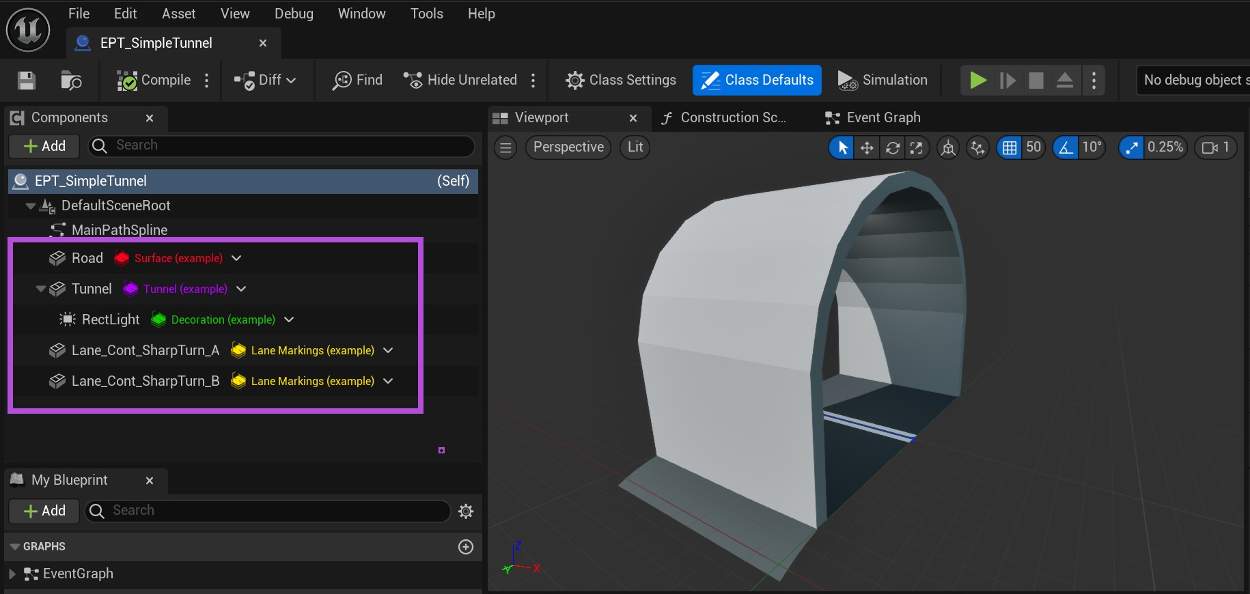Select the Lane_Cont_SharpTurn_B component
The height and width of the screenshot is (594, 1250).
point(145,381)
